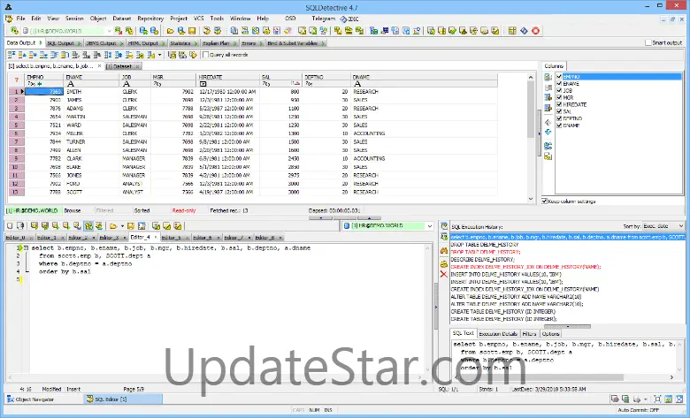Image resolution: width=690 pixels, height=418 pixels.
Task: Collapse the fold marker on SQL line 1
Action: click(x=26, y=248)
